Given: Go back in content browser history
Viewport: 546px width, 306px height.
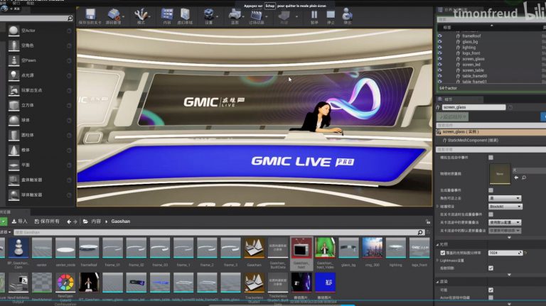Looking at the screenshot, I should coord(69,222).
